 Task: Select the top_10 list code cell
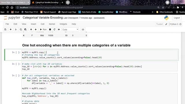tap(99, 66)
